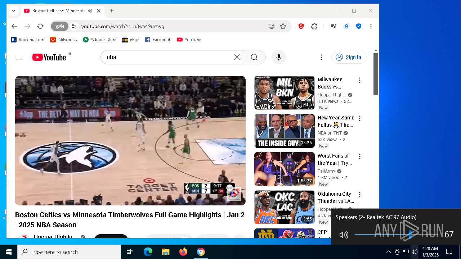View site information icon in address bar
The image size is (461, 259).
click(x=74, y=26)
